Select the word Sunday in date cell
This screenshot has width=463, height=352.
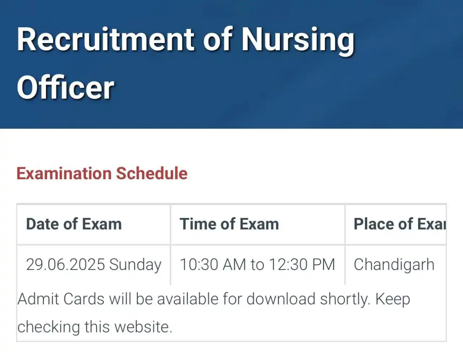pyautogui.click(x=135, y=265)
